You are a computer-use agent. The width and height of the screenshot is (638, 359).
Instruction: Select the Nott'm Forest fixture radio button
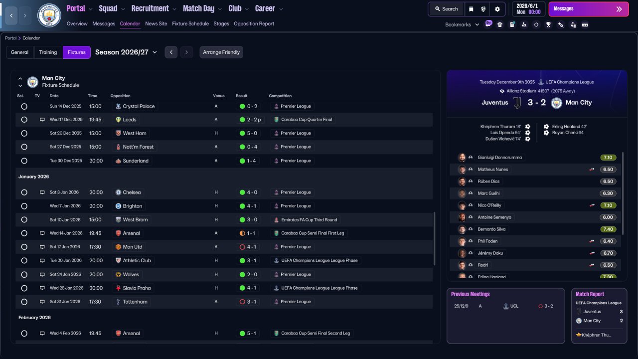click(x=24, y=147)
